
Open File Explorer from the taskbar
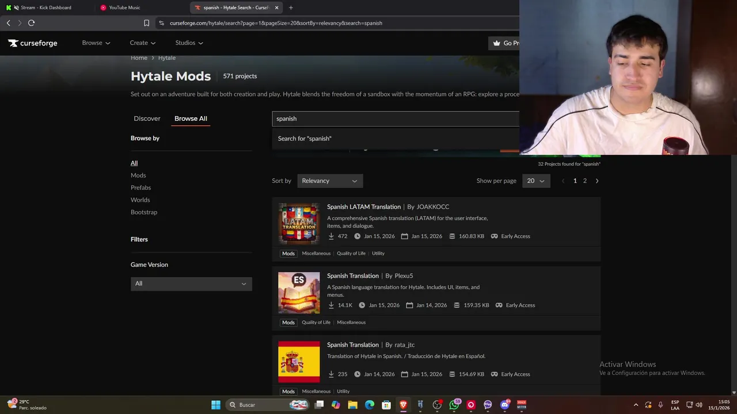[x=352, y=405]
